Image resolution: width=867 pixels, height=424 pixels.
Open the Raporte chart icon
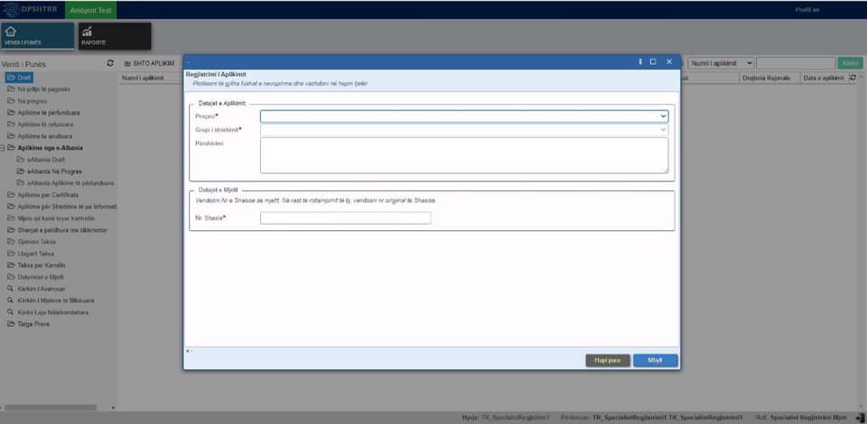(87, 32)
